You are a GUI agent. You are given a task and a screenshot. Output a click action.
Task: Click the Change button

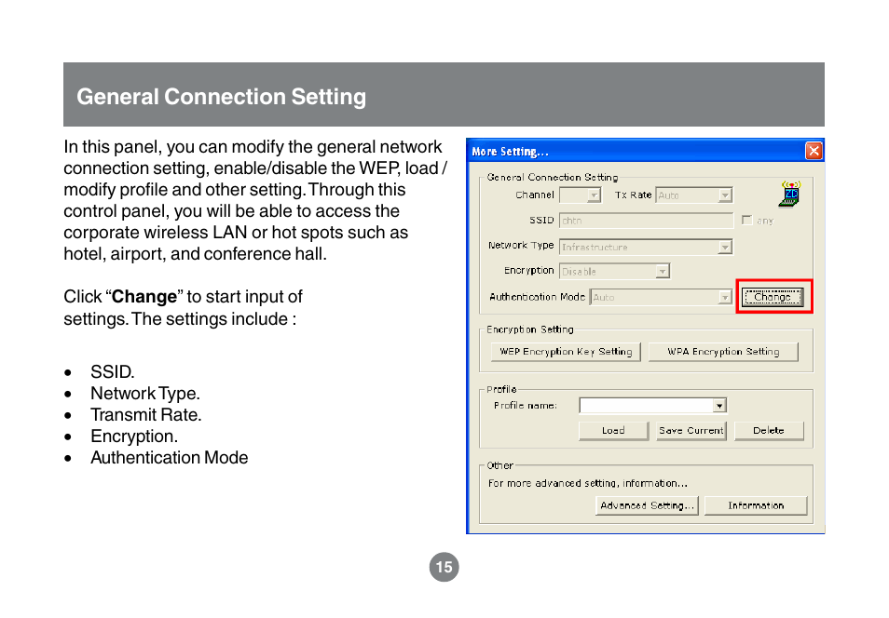click(x=773, y=297)
